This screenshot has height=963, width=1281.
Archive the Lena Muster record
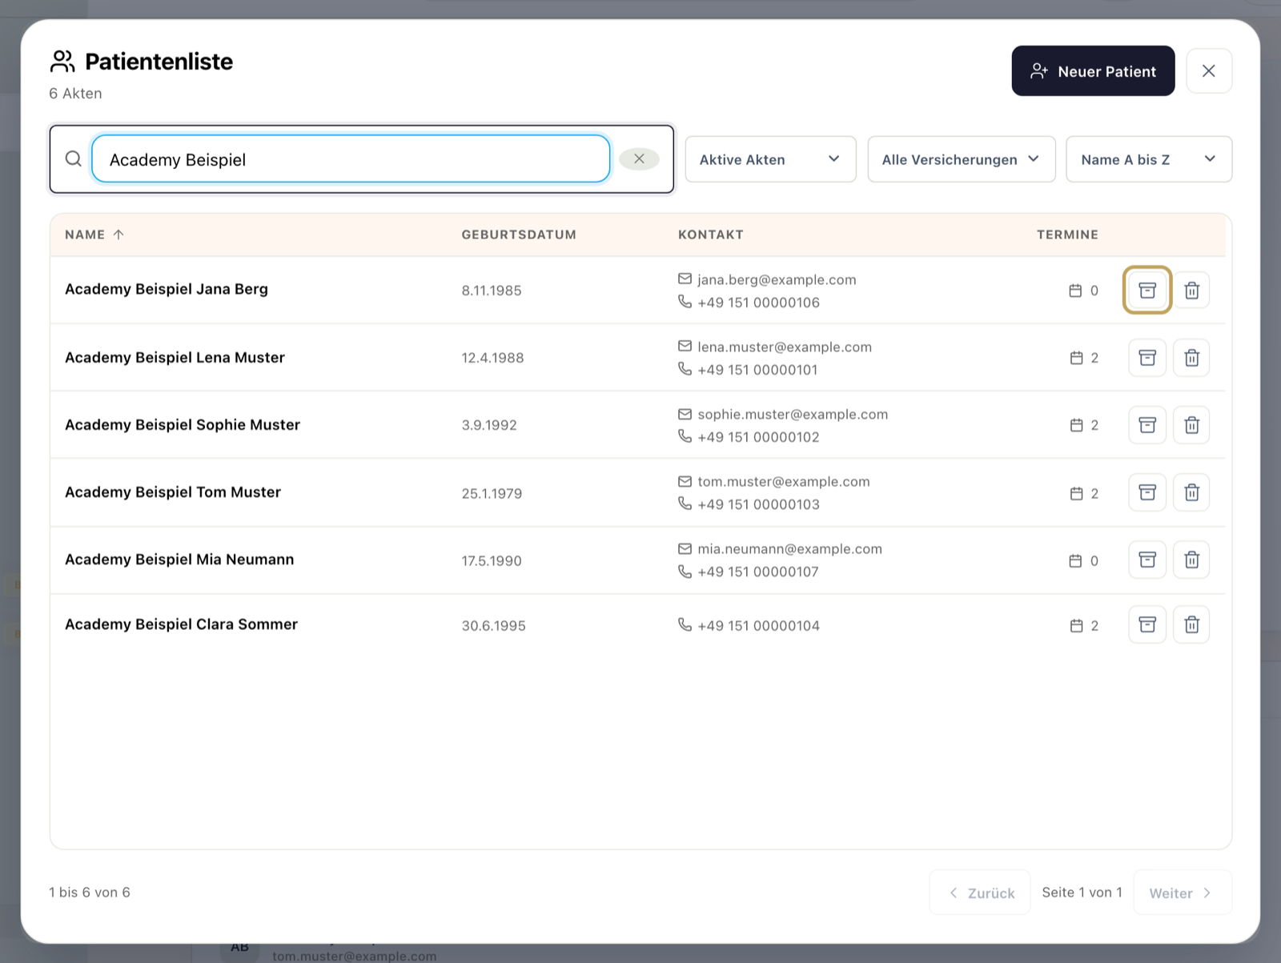(x=1147, y=357)
